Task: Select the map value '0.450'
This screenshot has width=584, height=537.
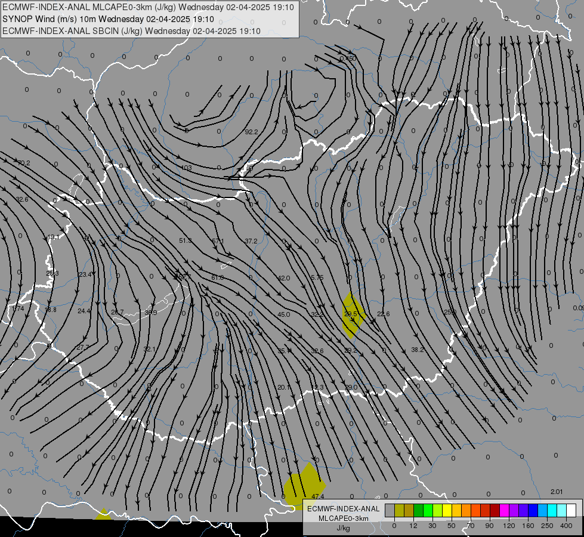Action: [348, 59]
